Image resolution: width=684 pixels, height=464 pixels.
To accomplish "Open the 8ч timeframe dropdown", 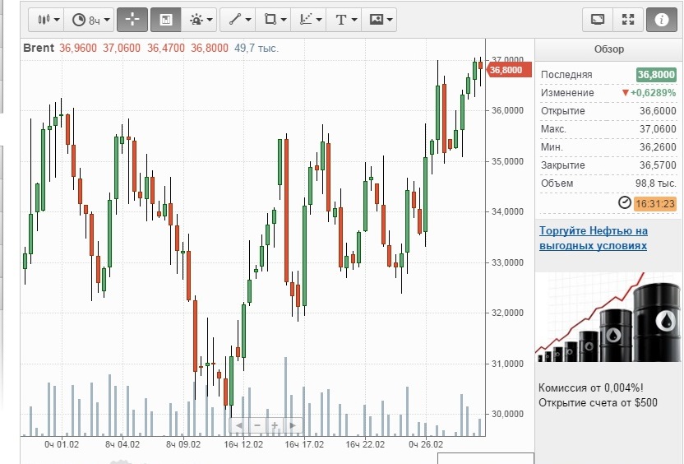I will (x=90, y=19).
